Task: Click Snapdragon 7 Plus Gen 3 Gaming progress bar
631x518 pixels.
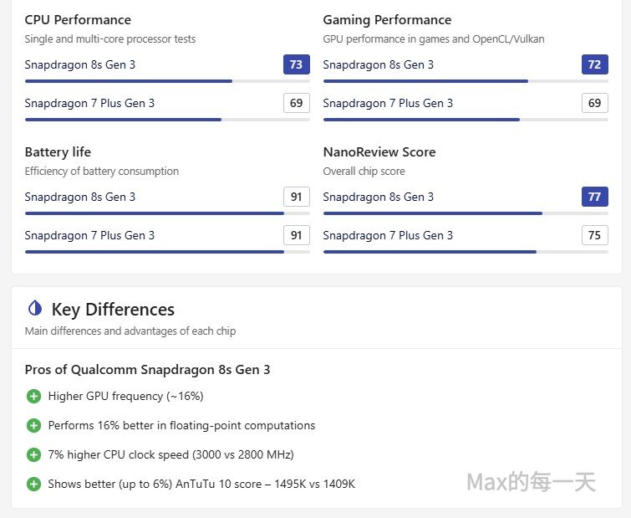Action: tap(466, 120)
